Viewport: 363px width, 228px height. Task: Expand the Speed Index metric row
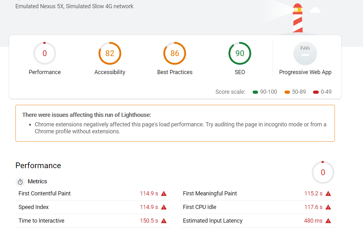[x=93, y=207]
